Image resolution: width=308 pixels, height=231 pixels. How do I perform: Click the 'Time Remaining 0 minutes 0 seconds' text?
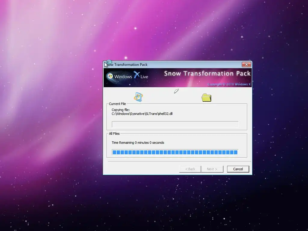pos(138,143)
